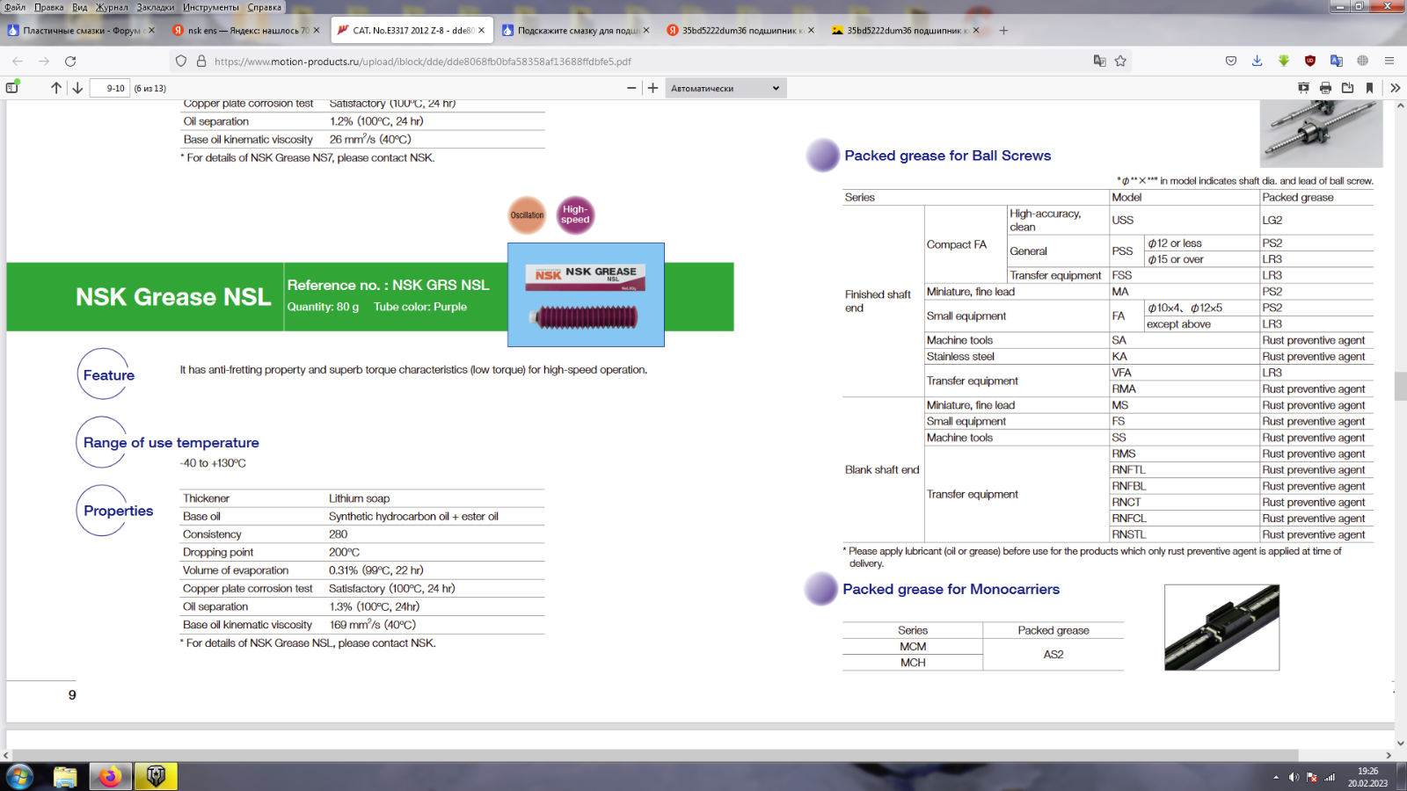Click the vertical scrollbar down arrow
The image size is (1407, 791).
pyautogui.click(x=1400, y=743)
